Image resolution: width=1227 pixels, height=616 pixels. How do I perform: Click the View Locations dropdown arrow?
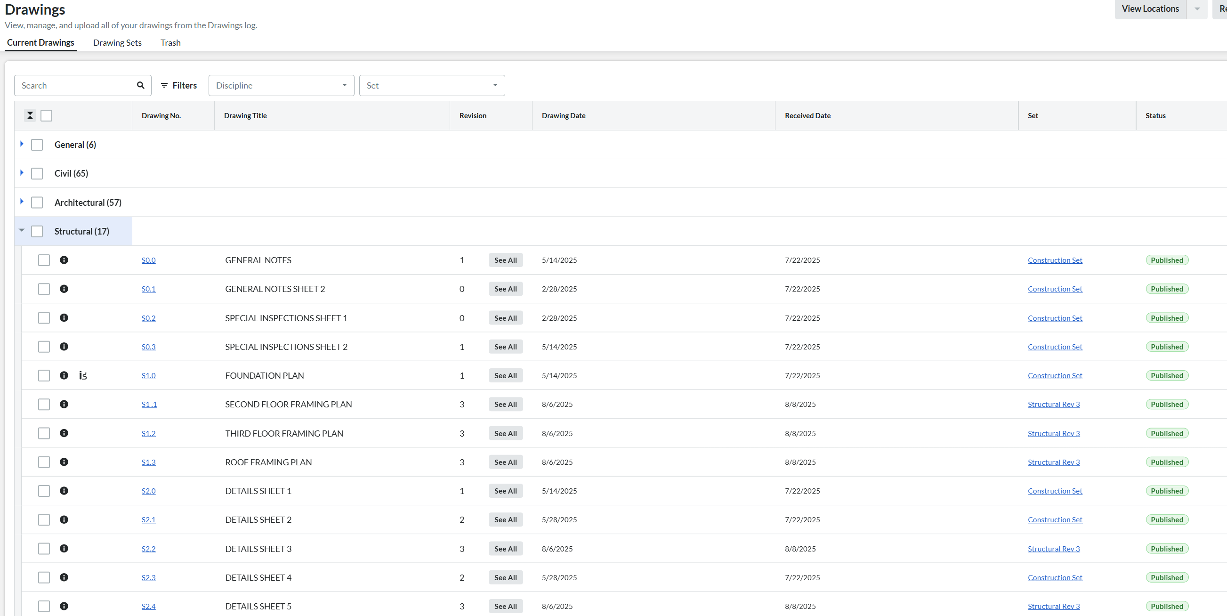tap(1197, 8)
